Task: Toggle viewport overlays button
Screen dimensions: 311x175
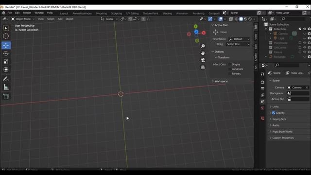Action: [x=220, y=19]
